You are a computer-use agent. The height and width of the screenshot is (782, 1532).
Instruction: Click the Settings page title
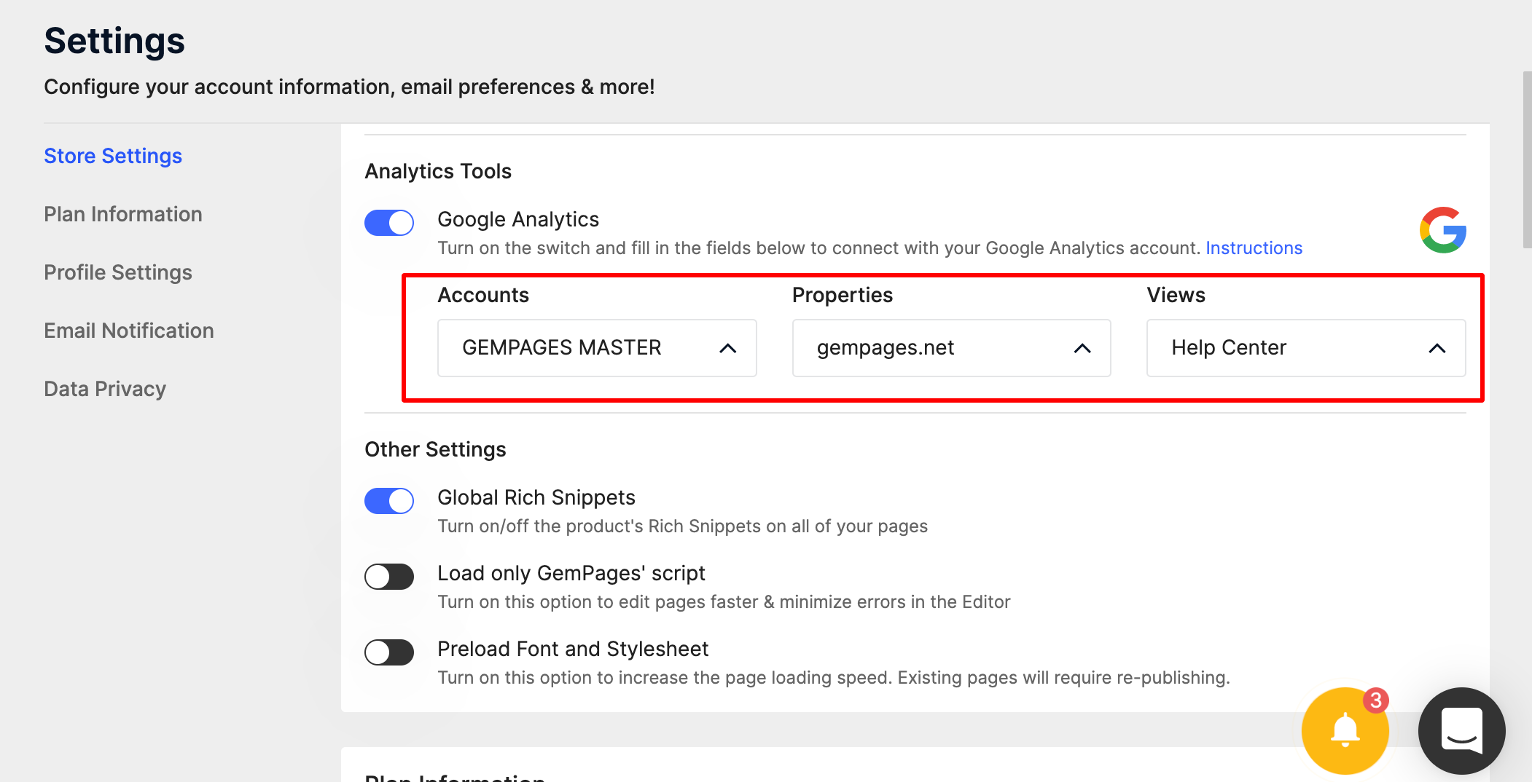pyautogui.click(x=114, y=41)
